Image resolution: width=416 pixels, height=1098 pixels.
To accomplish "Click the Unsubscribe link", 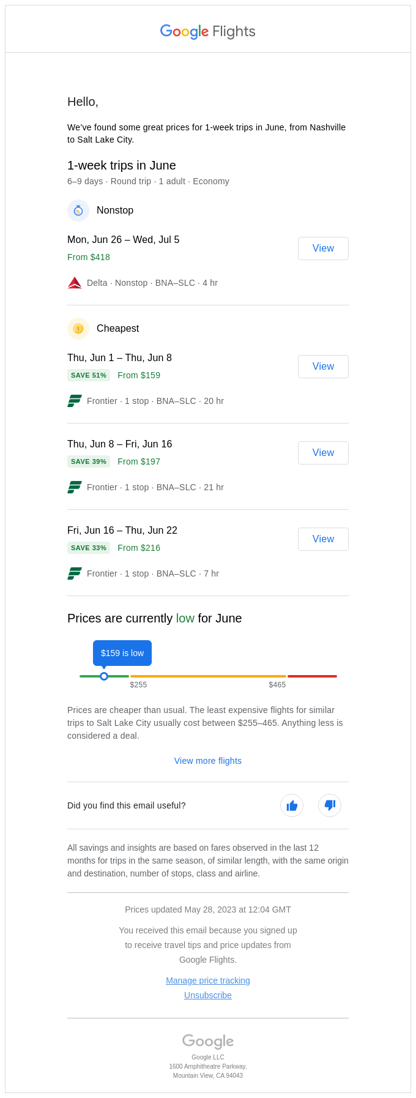I will pyautogui.click(x=207, y=995).
